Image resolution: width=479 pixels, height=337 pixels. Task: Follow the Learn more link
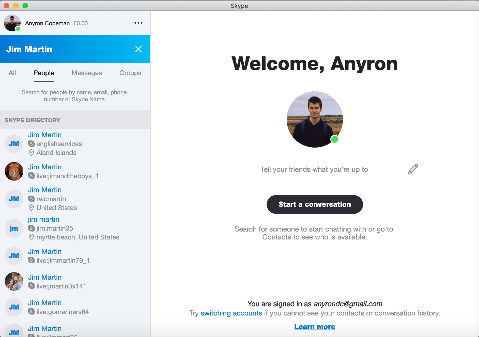(x=315, y=327)
